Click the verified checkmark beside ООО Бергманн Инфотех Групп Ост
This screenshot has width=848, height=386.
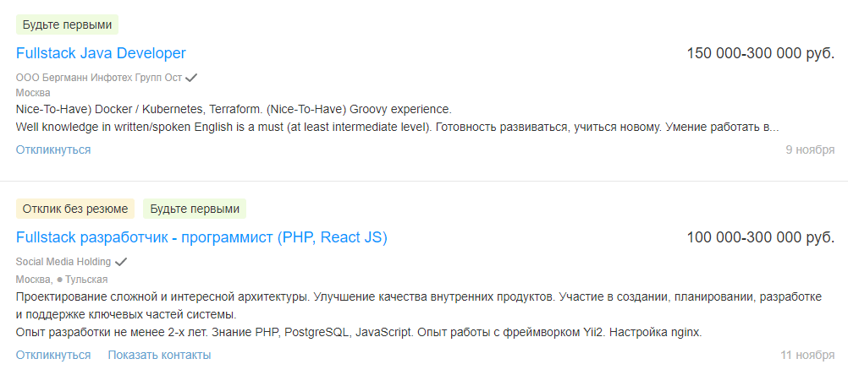[x=191, y=77]
